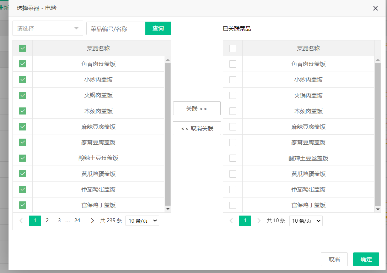
Task: Select all in the 已关联菜品 table header
Action: click(233, 48)
